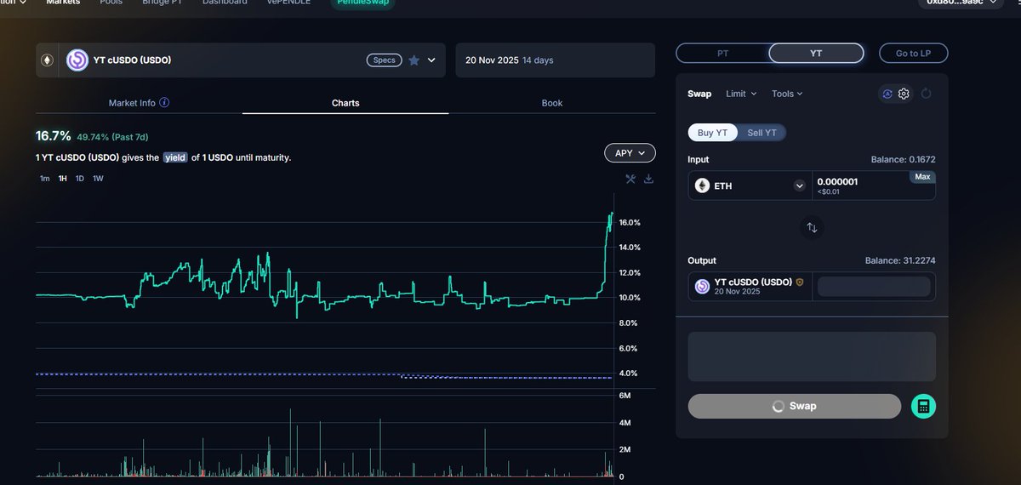Open the Dashboard nav item
The width and height of the screenshot is (1021, 485).
pos(225,3)
